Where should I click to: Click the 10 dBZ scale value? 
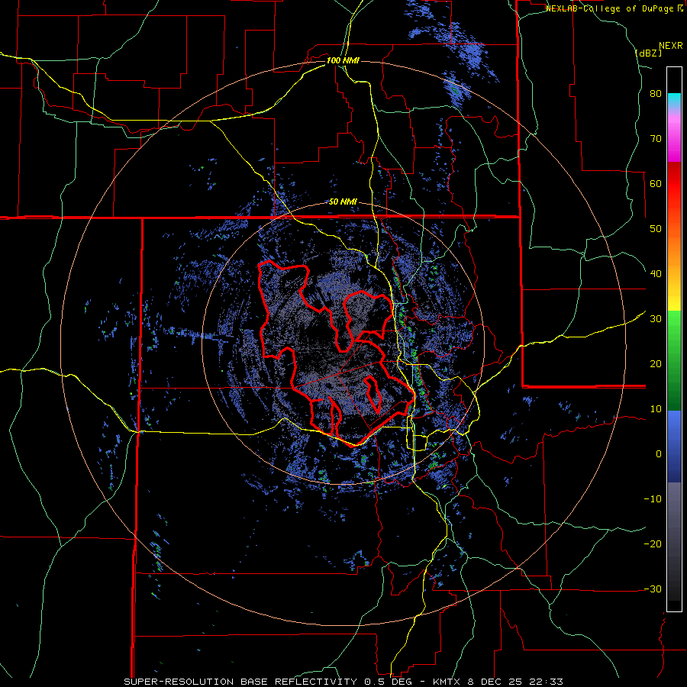click(656, 409)
